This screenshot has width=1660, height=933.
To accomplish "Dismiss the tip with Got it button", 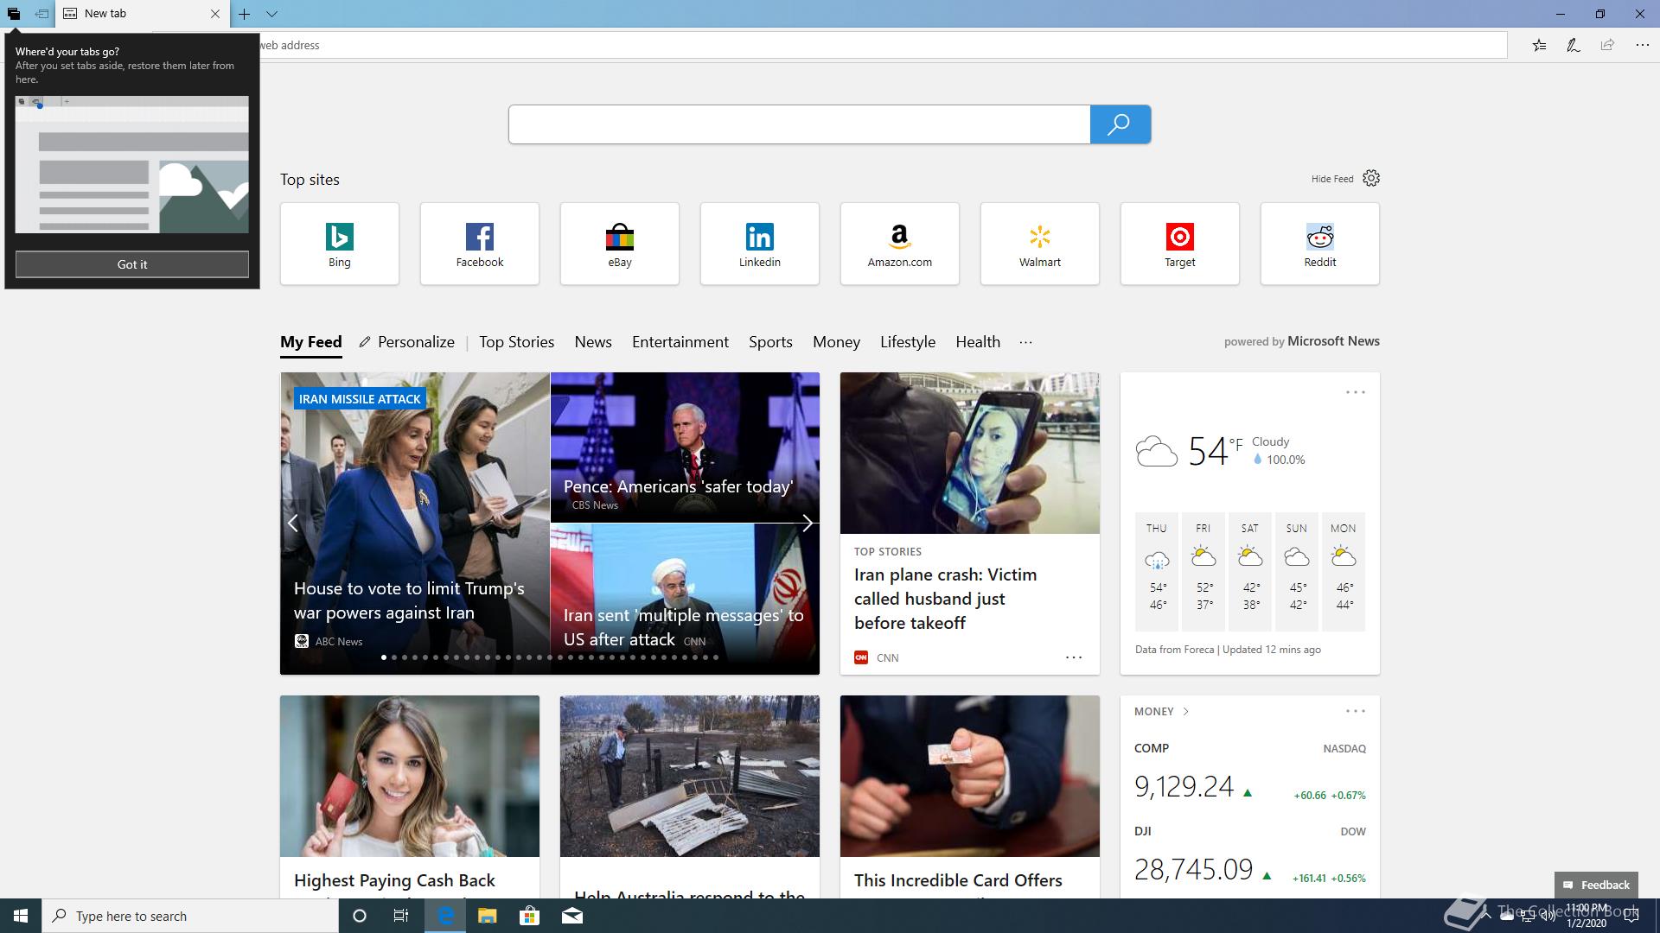I will click(x=132, y=264).
